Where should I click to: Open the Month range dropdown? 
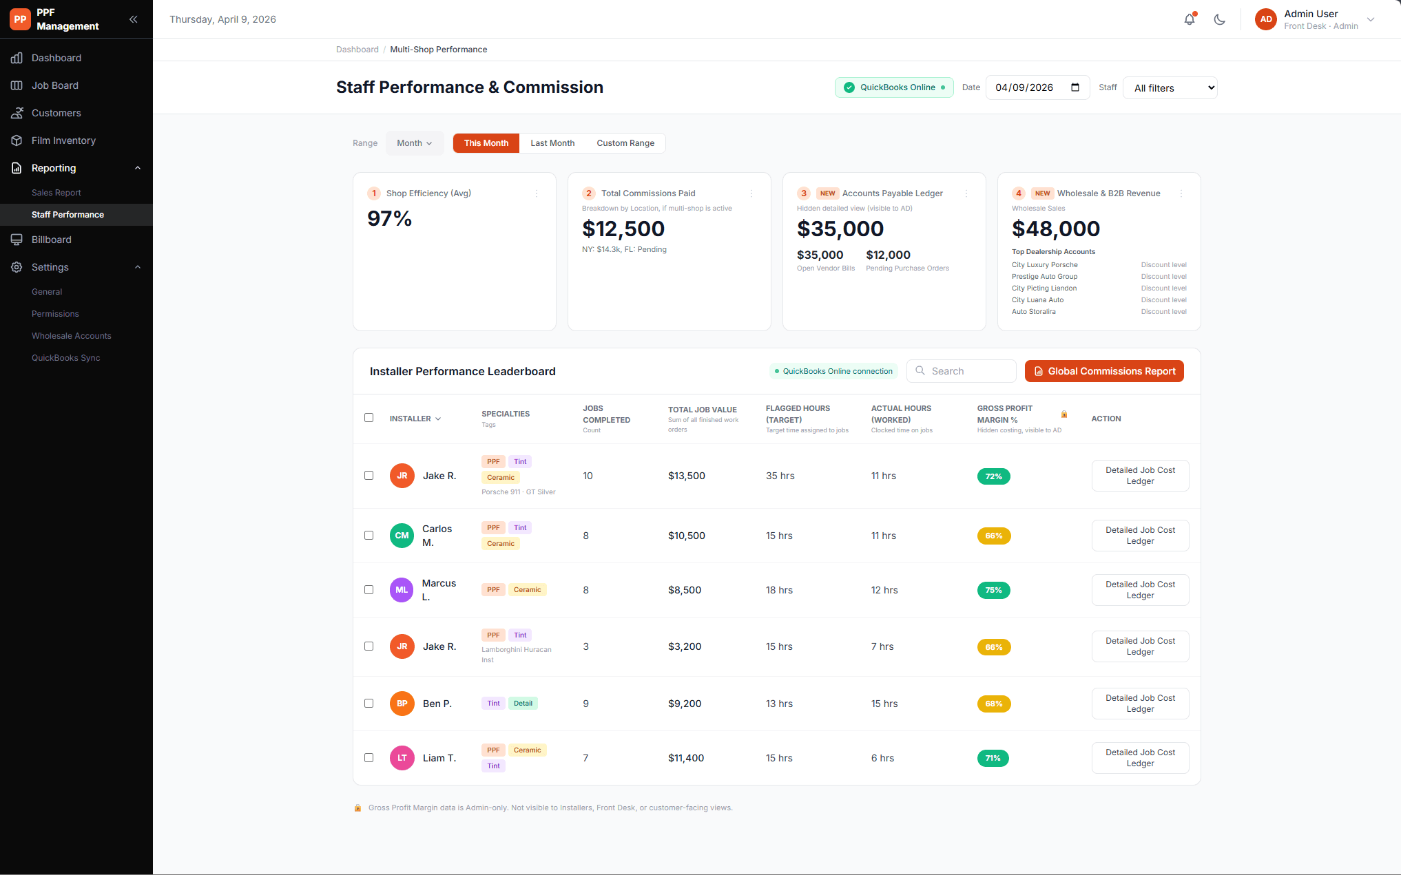[x=414, y=143]
